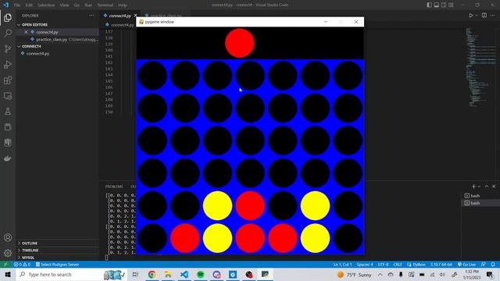Open Chrome from the taskbar
This screenshot has height=281, width=500.
point(152,274)
